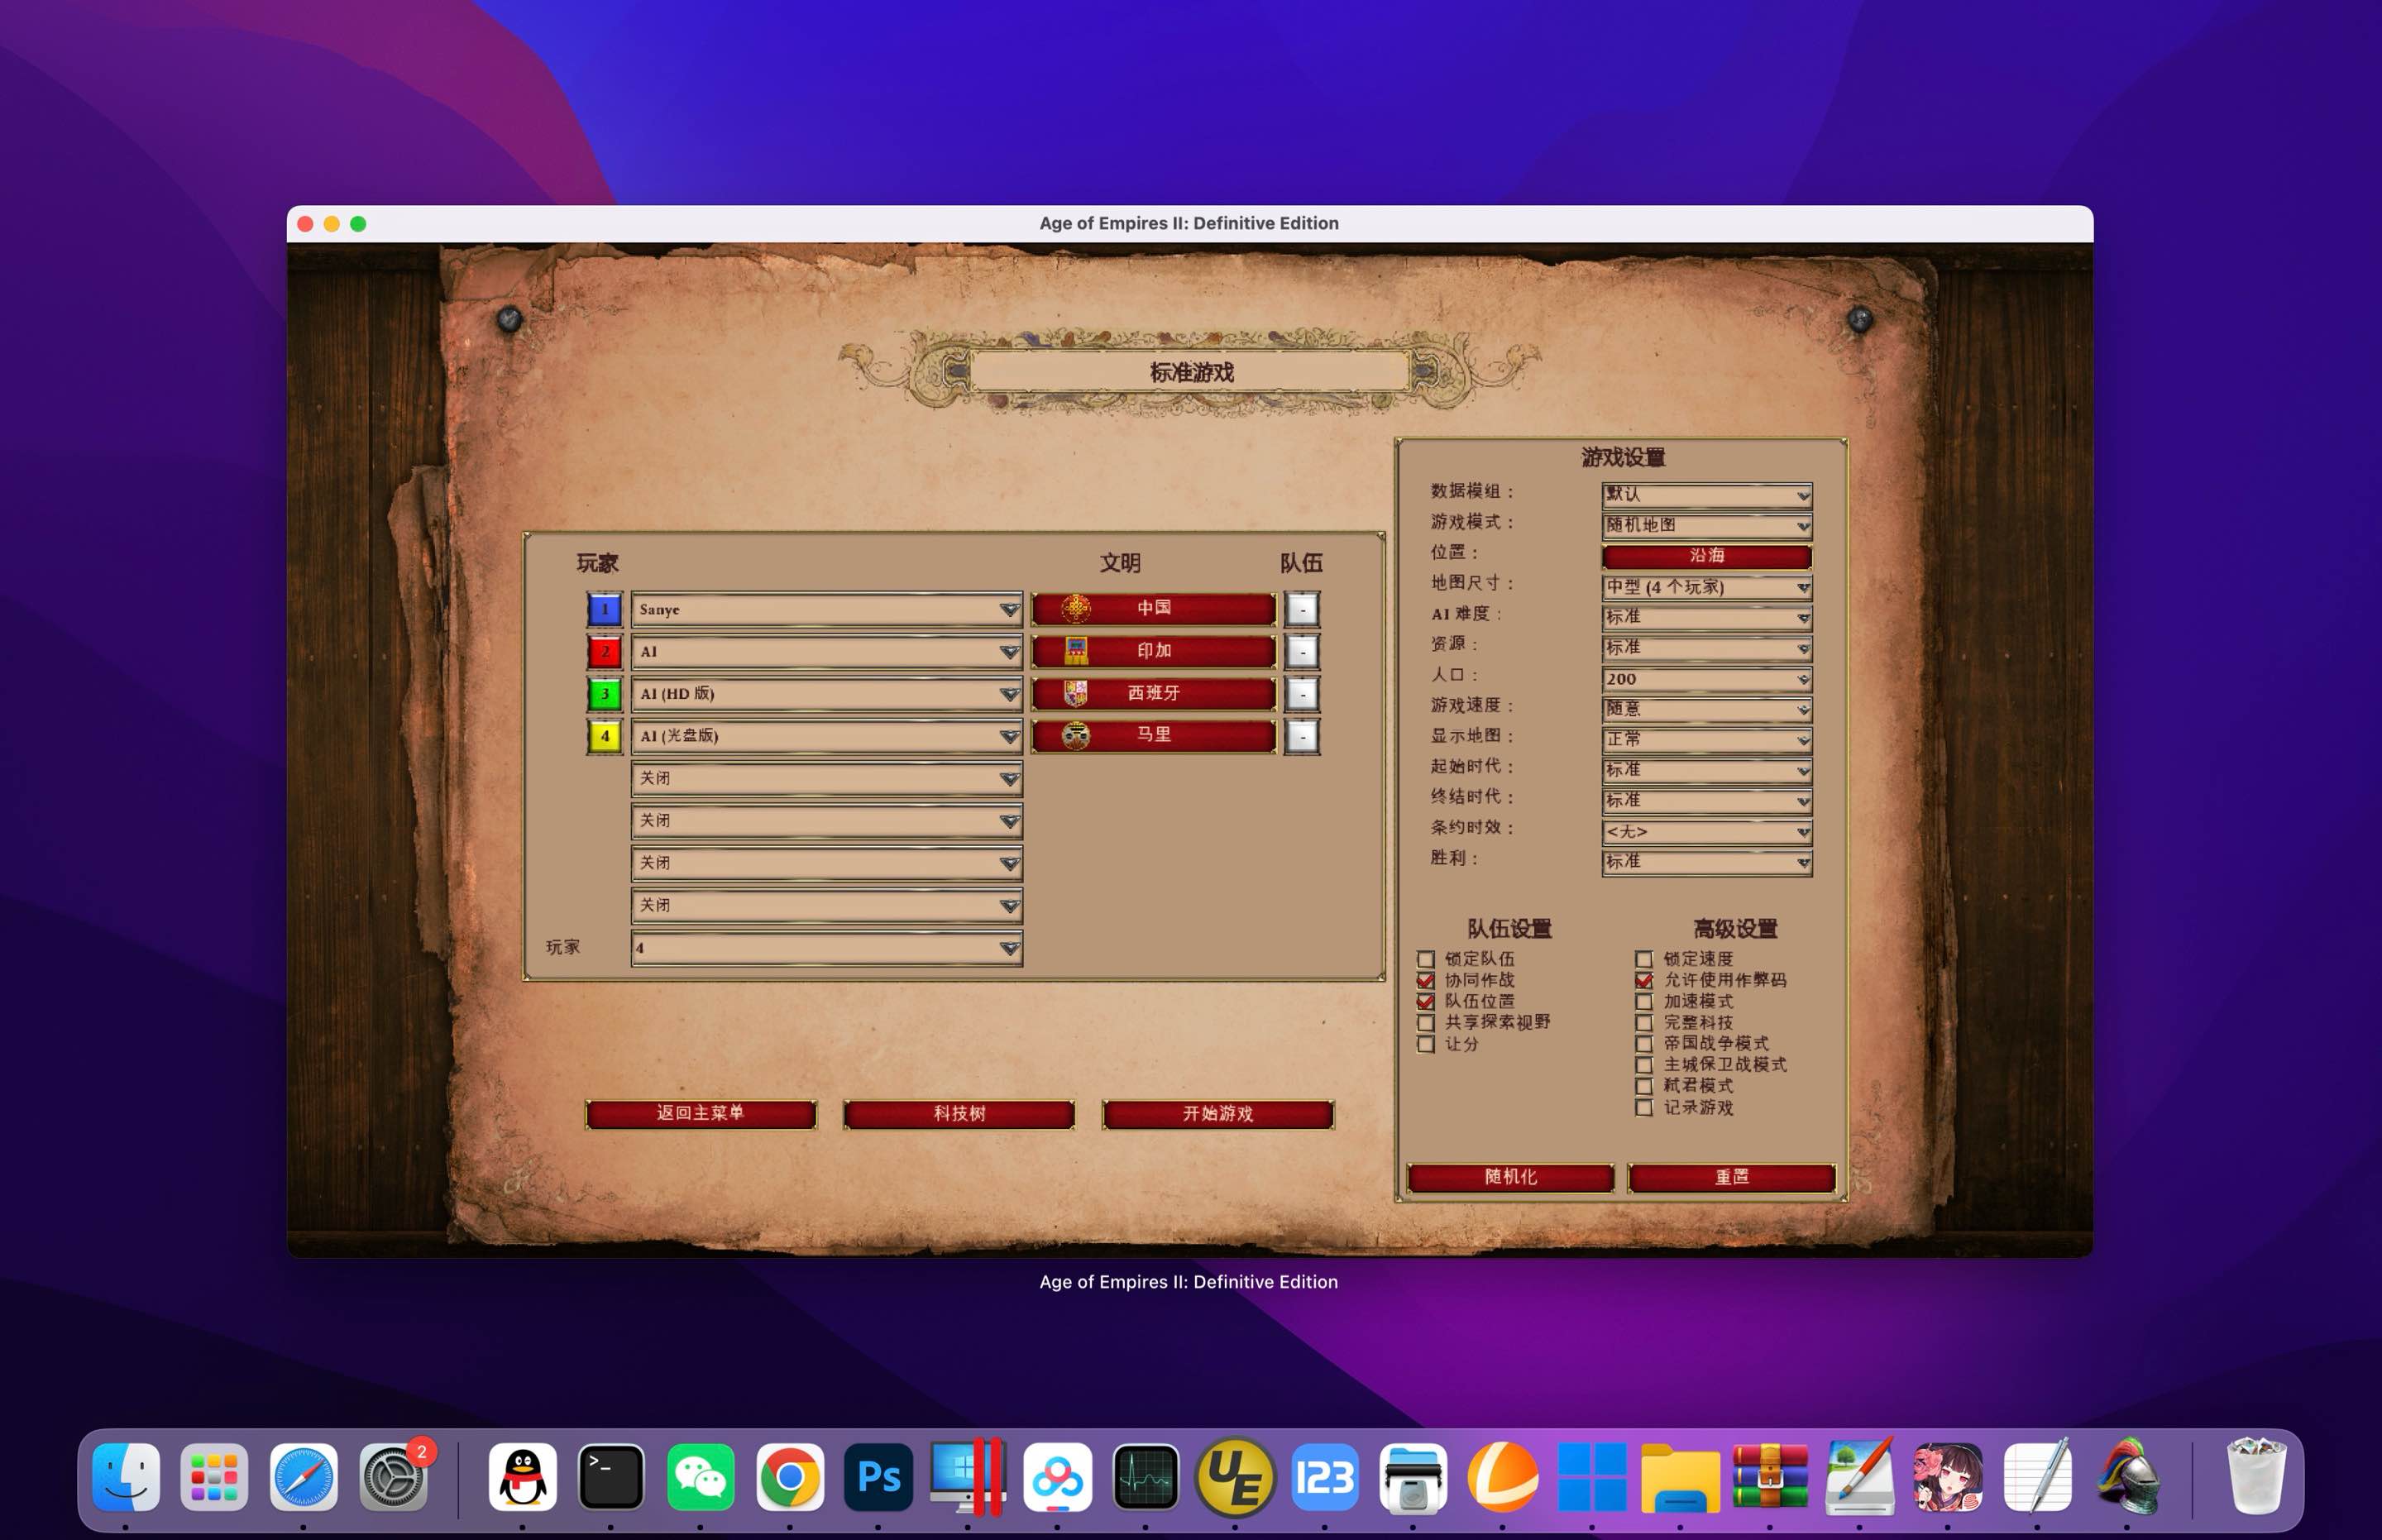This screenshot has height=1540, width=2382.
Task: Launch UltraEdit from the Dock
Action: (x=1235, y=1477)
